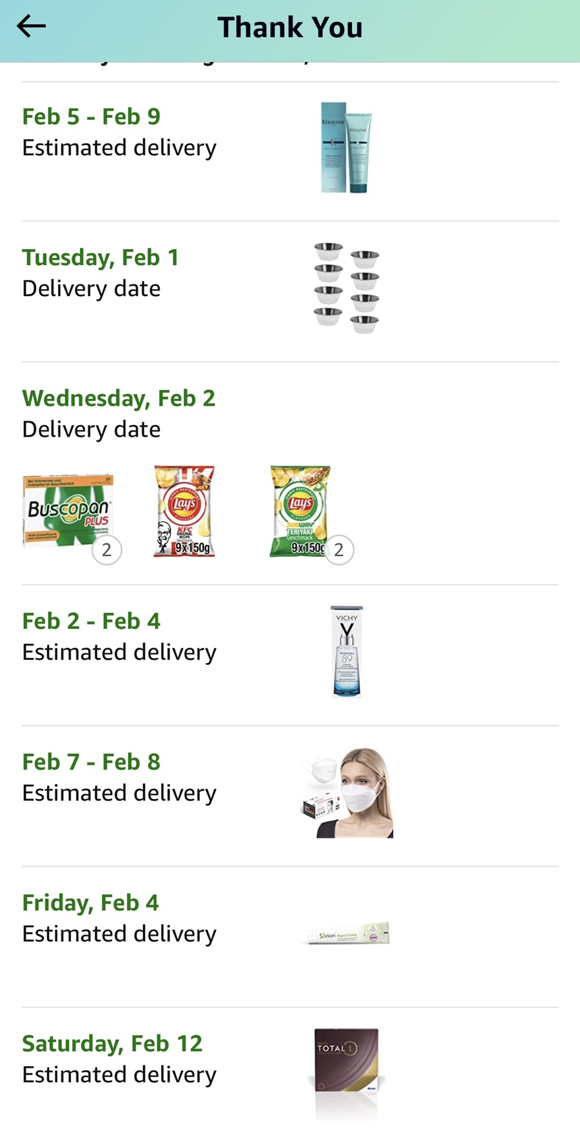The image size is (580, 1139).
Task: Tap the Feb 2 - Feb 4 delivery estimate
Action: point(92,621)
